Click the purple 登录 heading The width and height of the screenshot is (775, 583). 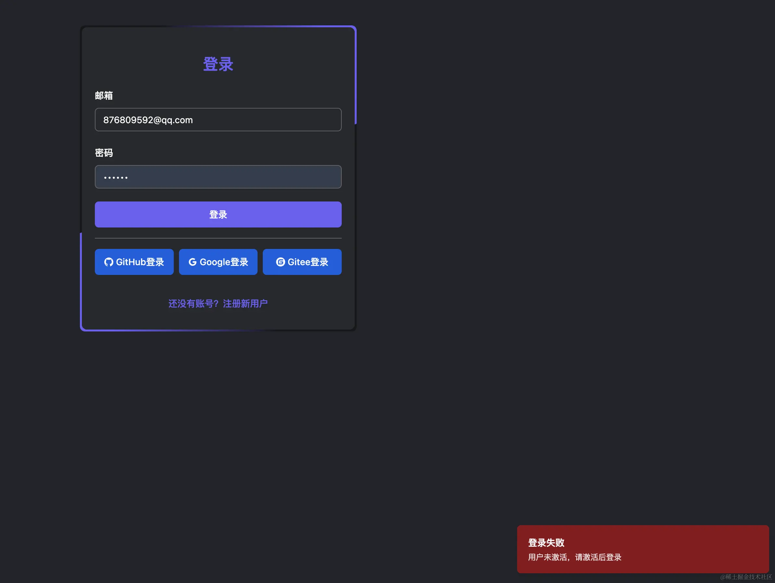pyautogui.click(x=218, y=64)
